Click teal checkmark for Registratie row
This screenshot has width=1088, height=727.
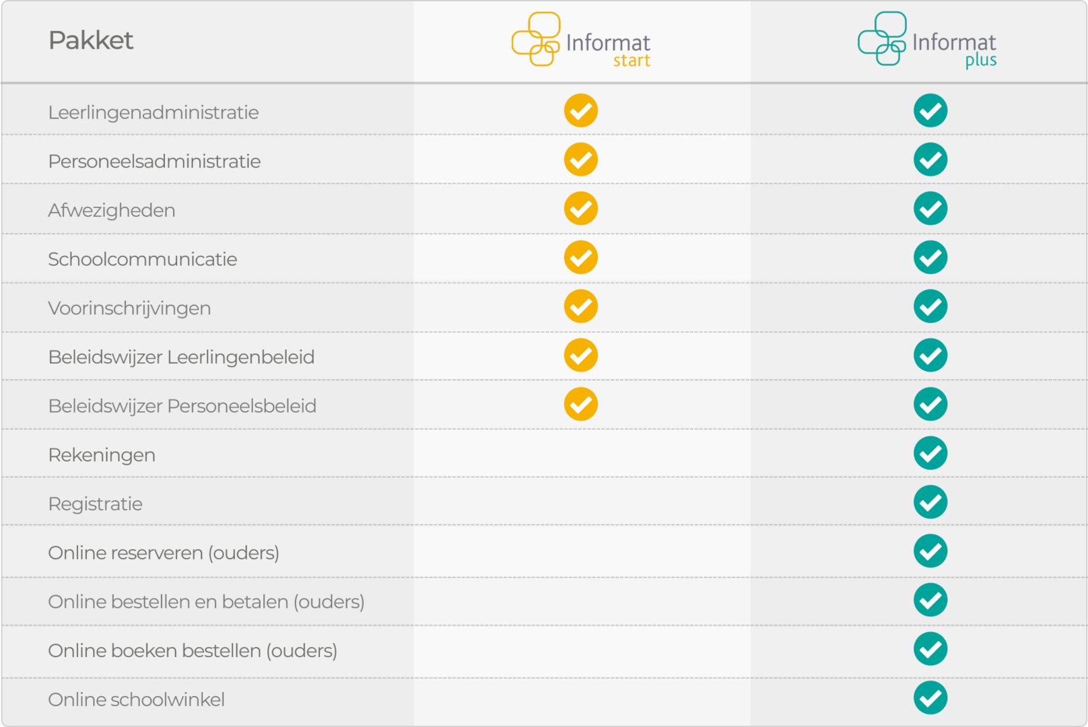(930, 502)
